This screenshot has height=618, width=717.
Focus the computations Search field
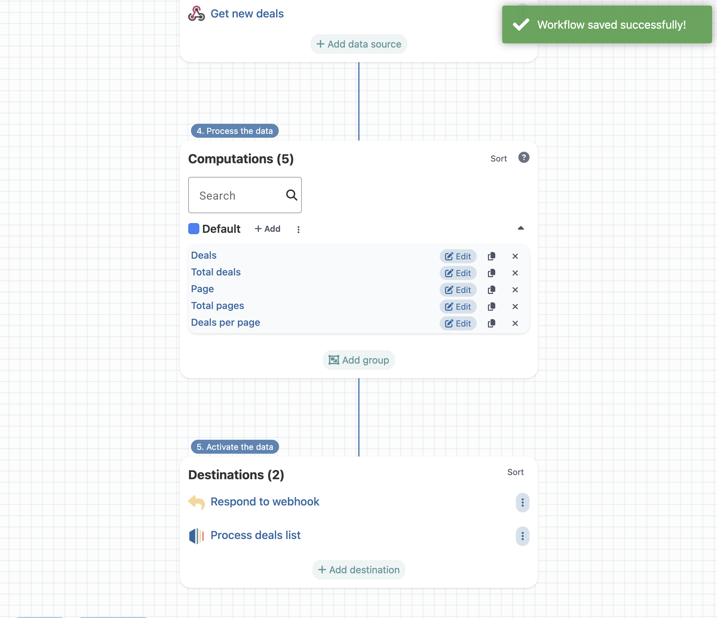click(238, 195)
